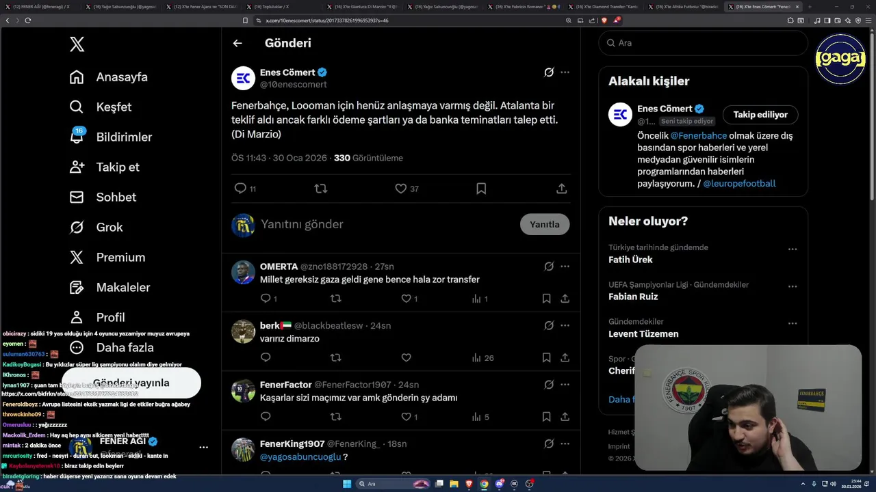The height and width of the screenshot is (492, 876).
Task: Repost the Enes Cömert post
Action: (320, 189)
